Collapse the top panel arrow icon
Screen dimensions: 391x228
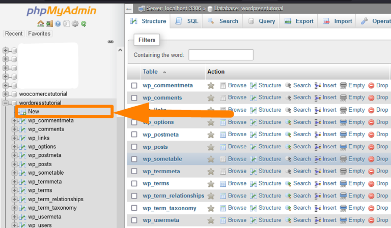(x=129, y=9)
